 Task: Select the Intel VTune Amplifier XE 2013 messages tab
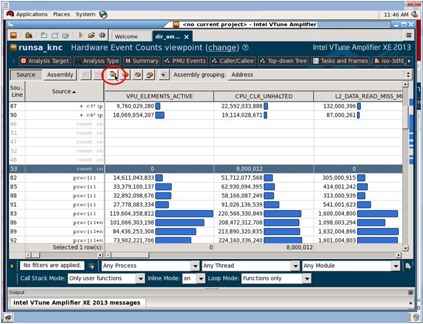77,303
